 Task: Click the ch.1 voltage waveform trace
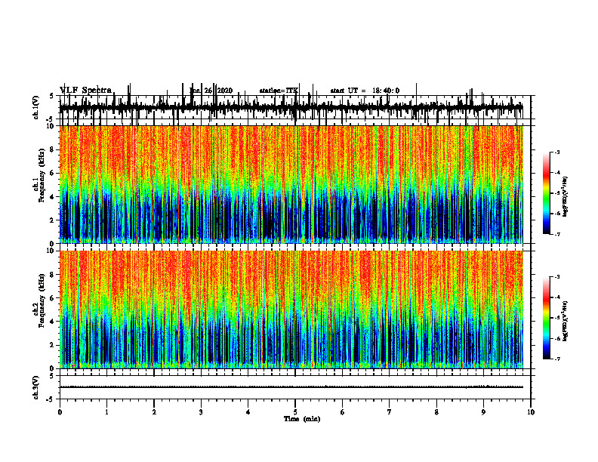(291, 108)
